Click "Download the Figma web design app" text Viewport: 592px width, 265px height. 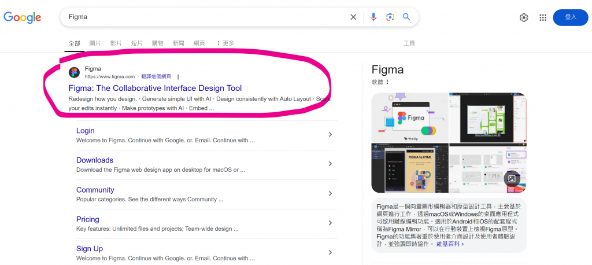tap(161, 170)
